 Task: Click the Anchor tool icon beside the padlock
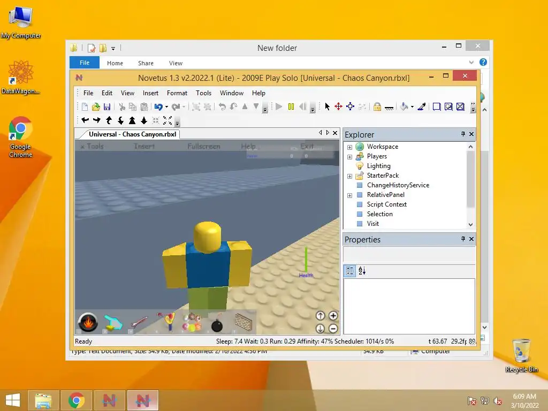[x=389, y=107]
